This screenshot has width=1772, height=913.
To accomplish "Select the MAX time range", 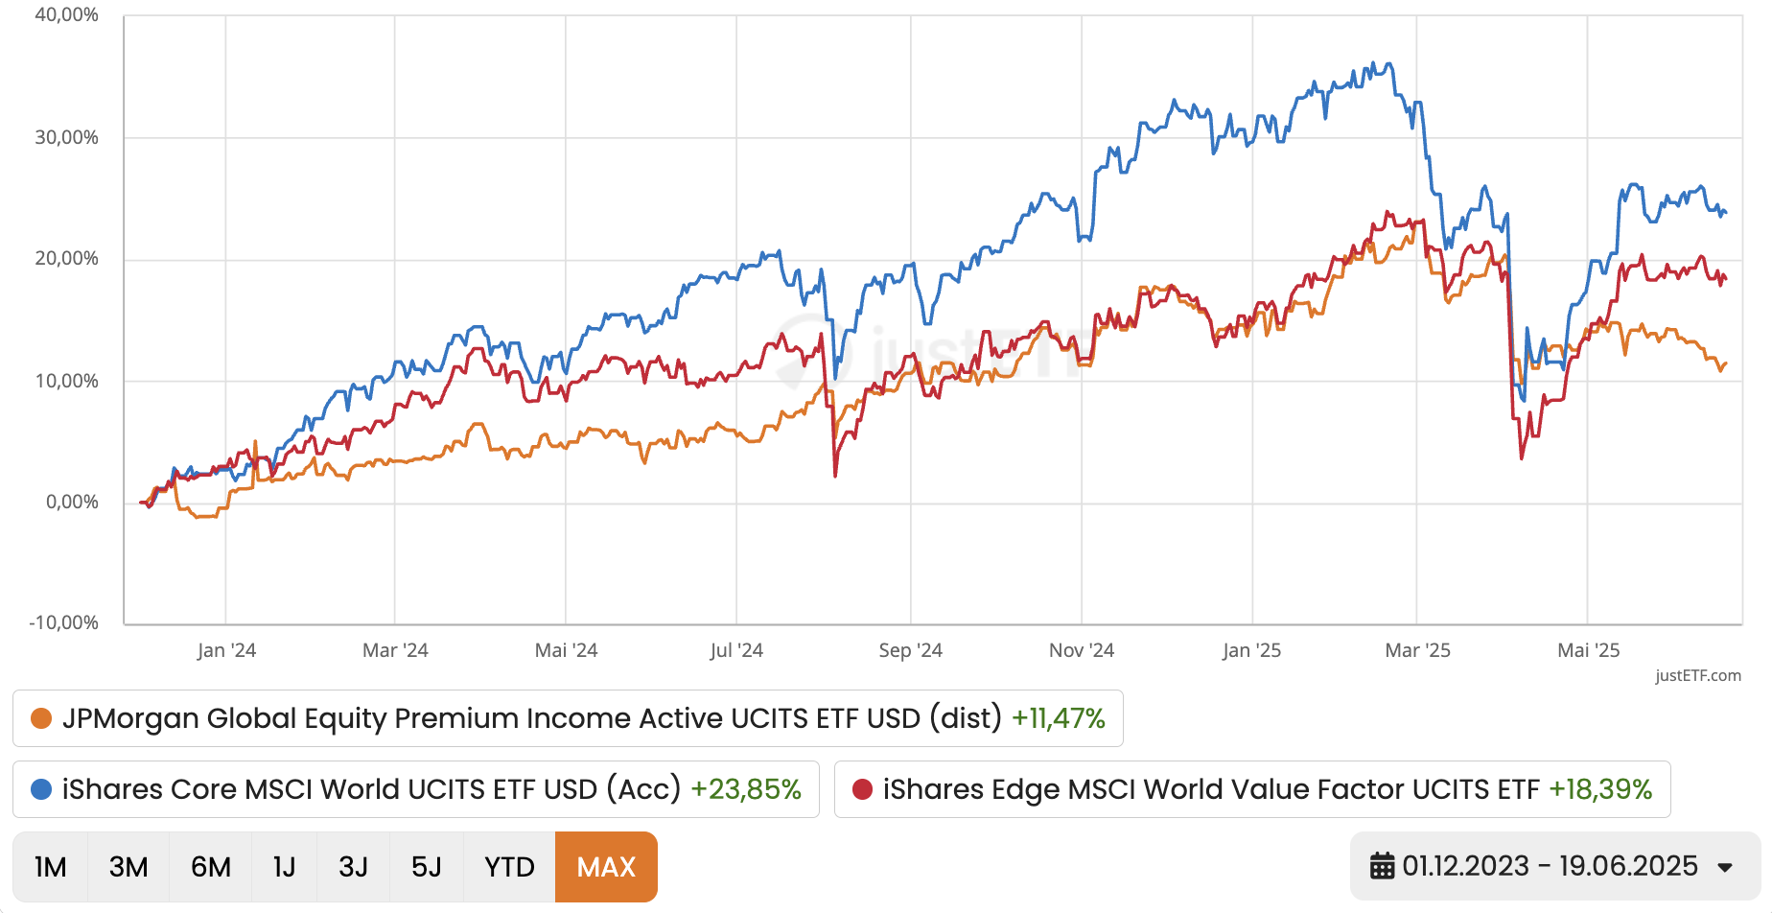I will (606, 866).
